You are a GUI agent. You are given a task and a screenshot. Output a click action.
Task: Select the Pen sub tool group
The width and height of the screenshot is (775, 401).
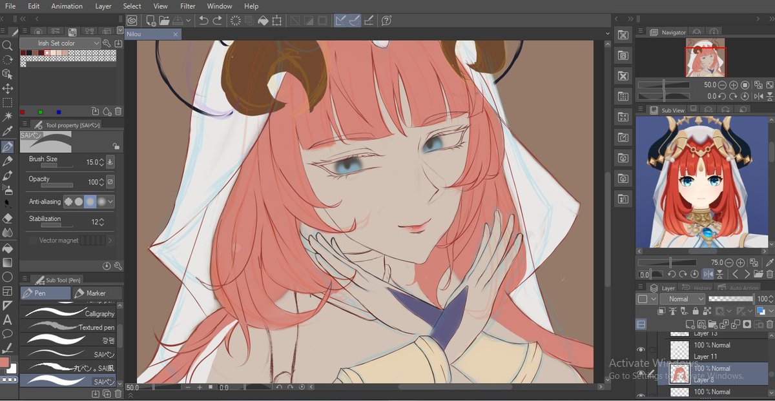(x=45, y=293)
